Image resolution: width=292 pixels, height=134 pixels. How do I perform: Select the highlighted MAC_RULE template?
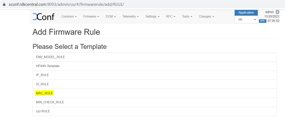(44, 93)
